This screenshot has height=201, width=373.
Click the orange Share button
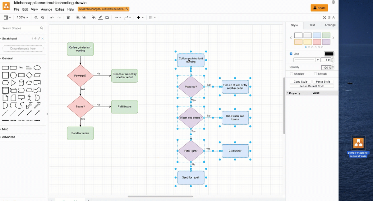tap(319, 8)
